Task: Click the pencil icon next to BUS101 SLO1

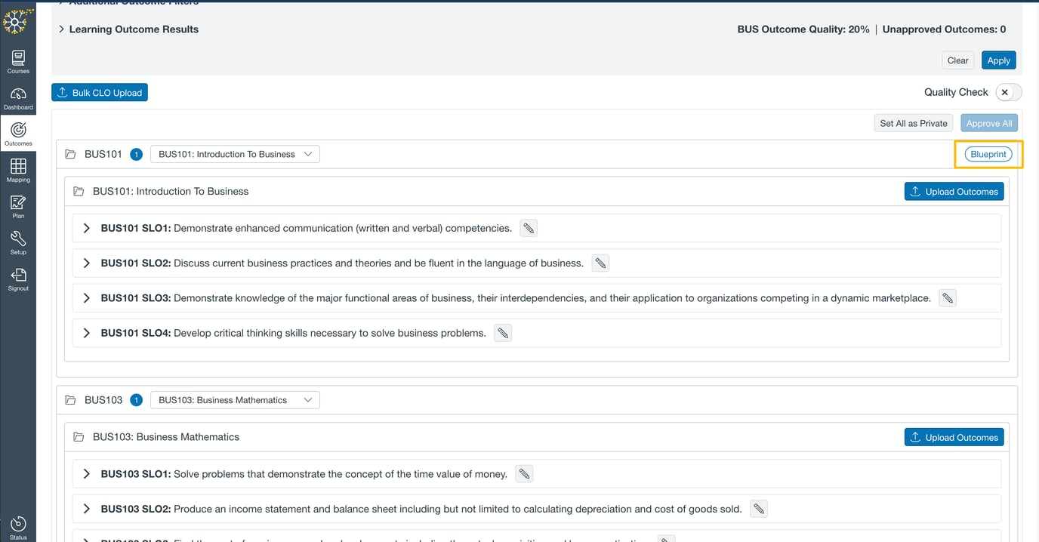Action: [x=528, y=227]
